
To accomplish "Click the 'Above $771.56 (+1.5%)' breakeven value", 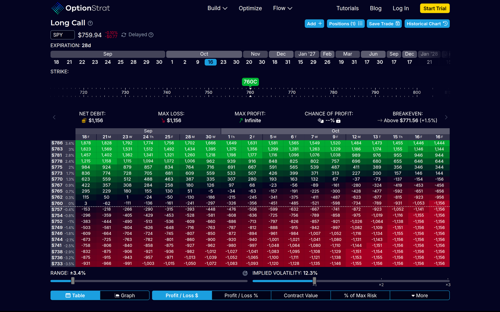I will tap(410, 121).
